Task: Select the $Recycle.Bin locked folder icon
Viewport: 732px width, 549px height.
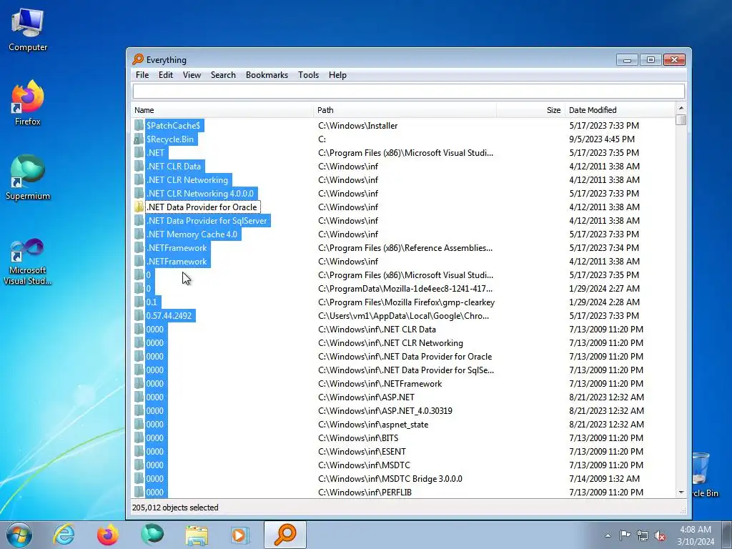Action: coord(139,139)
